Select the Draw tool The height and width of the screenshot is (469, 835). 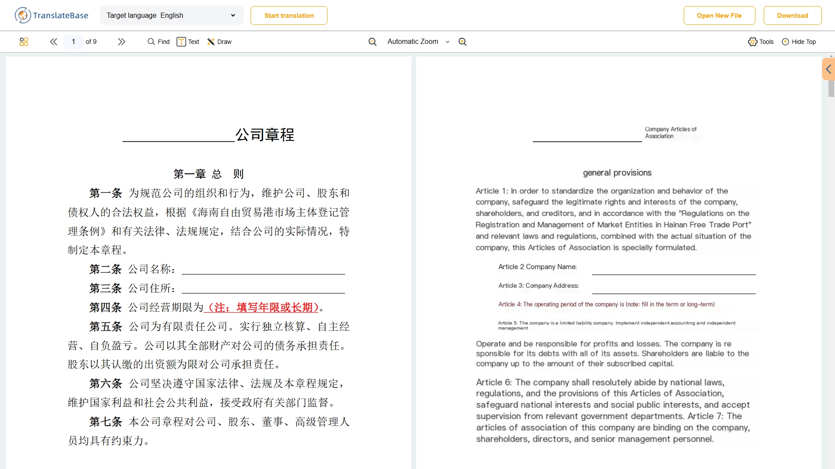[x=220, y=42]
